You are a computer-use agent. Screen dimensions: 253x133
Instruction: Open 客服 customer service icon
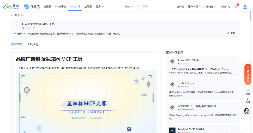[x=248, y=92]
